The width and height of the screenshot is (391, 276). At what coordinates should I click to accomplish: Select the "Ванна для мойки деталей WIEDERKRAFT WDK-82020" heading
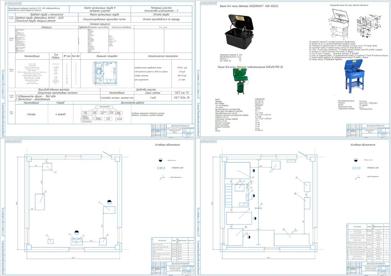click(249, 6)
